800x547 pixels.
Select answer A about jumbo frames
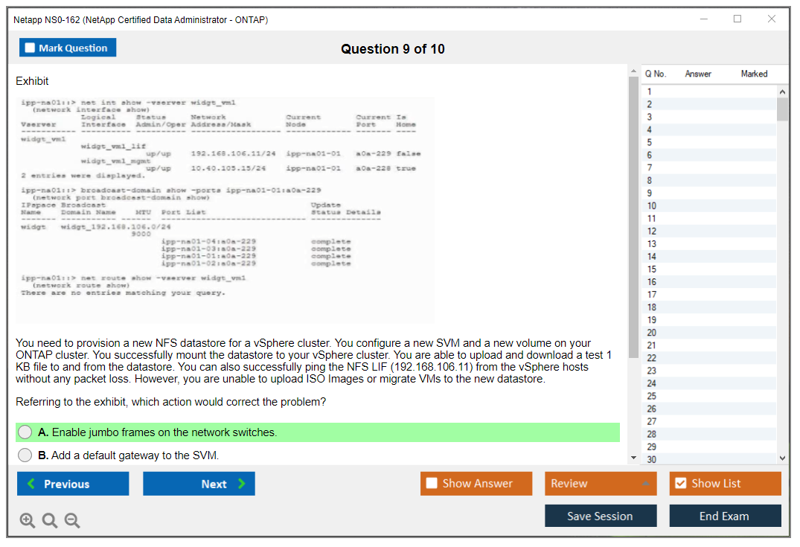pos(26,432)
